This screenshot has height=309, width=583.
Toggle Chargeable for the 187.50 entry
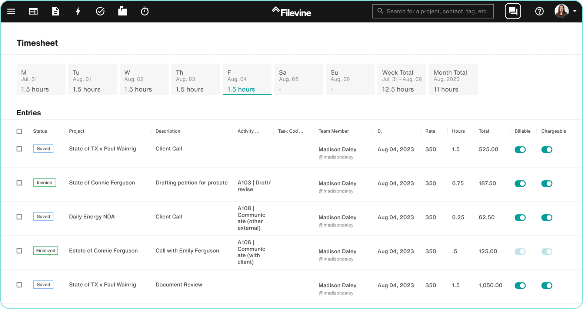click(x=547, y=184)
